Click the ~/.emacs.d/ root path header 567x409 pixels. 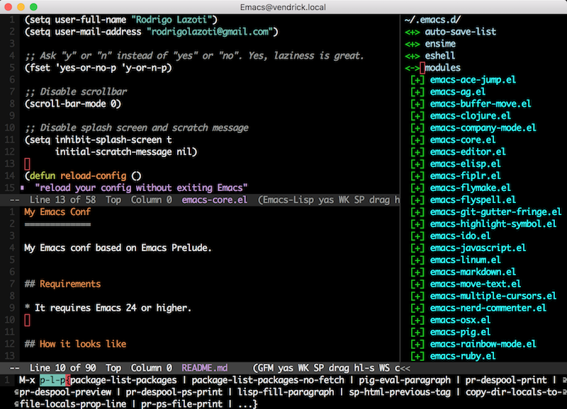[432, 20]
